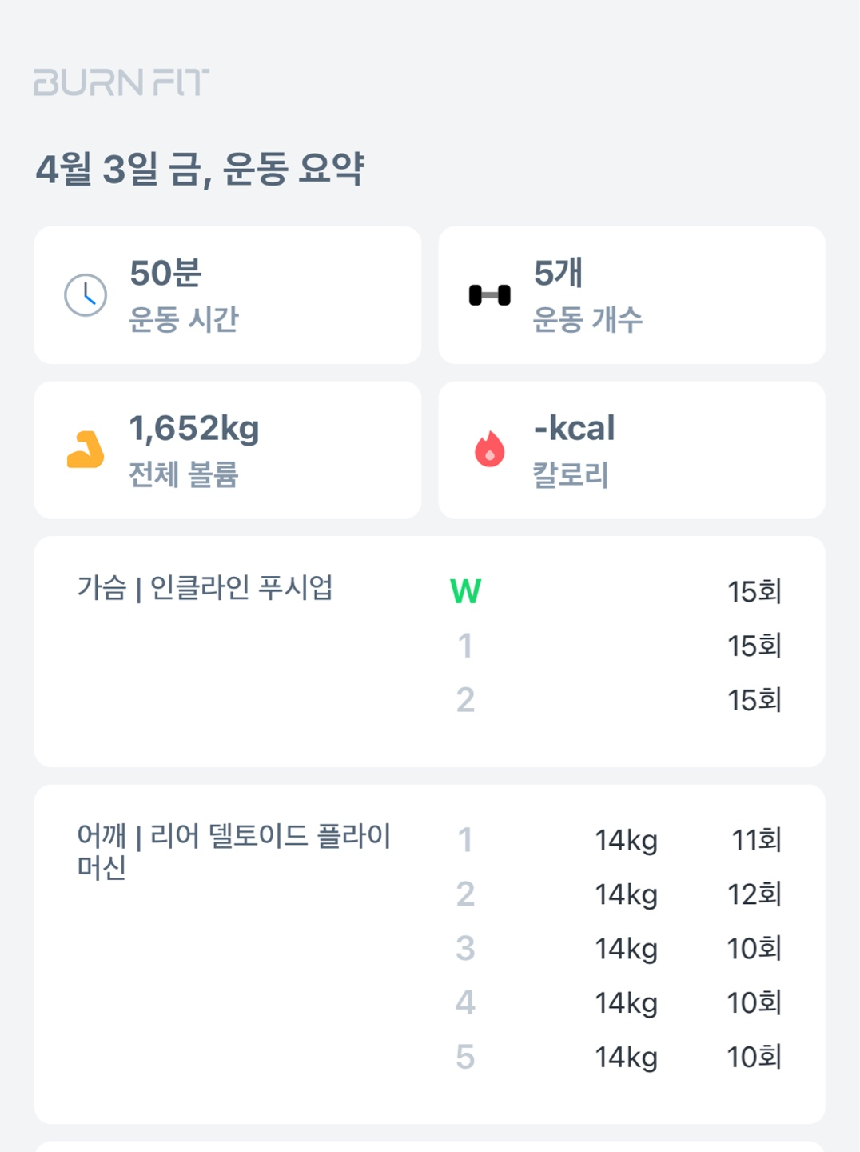This screenshot has height=1152, width=860.
Task: Open the 50분 운동 시간 card
Action: (228, 295)
